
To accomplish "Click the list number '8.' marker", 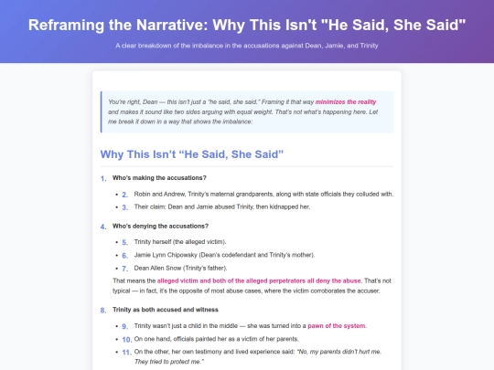I will [x=103, y=311].
